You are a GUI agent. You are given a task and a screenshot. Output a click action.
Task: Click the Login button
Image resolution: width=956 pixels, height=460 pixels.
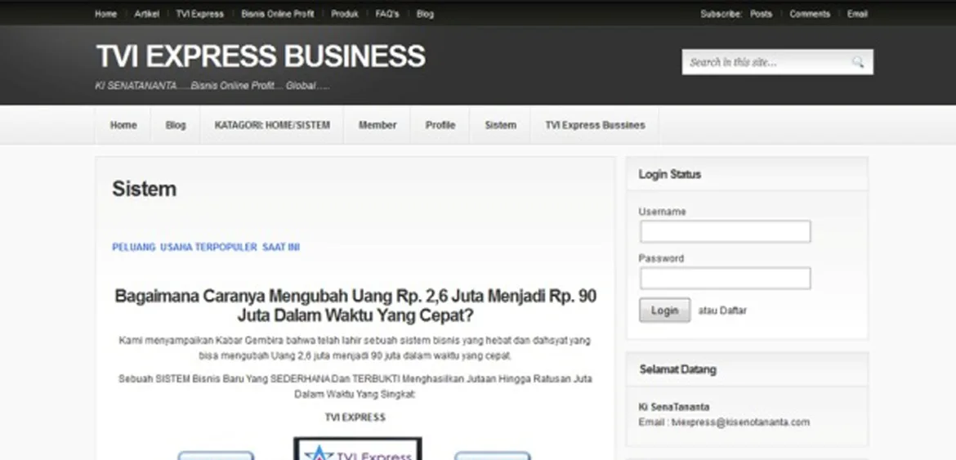664,310
